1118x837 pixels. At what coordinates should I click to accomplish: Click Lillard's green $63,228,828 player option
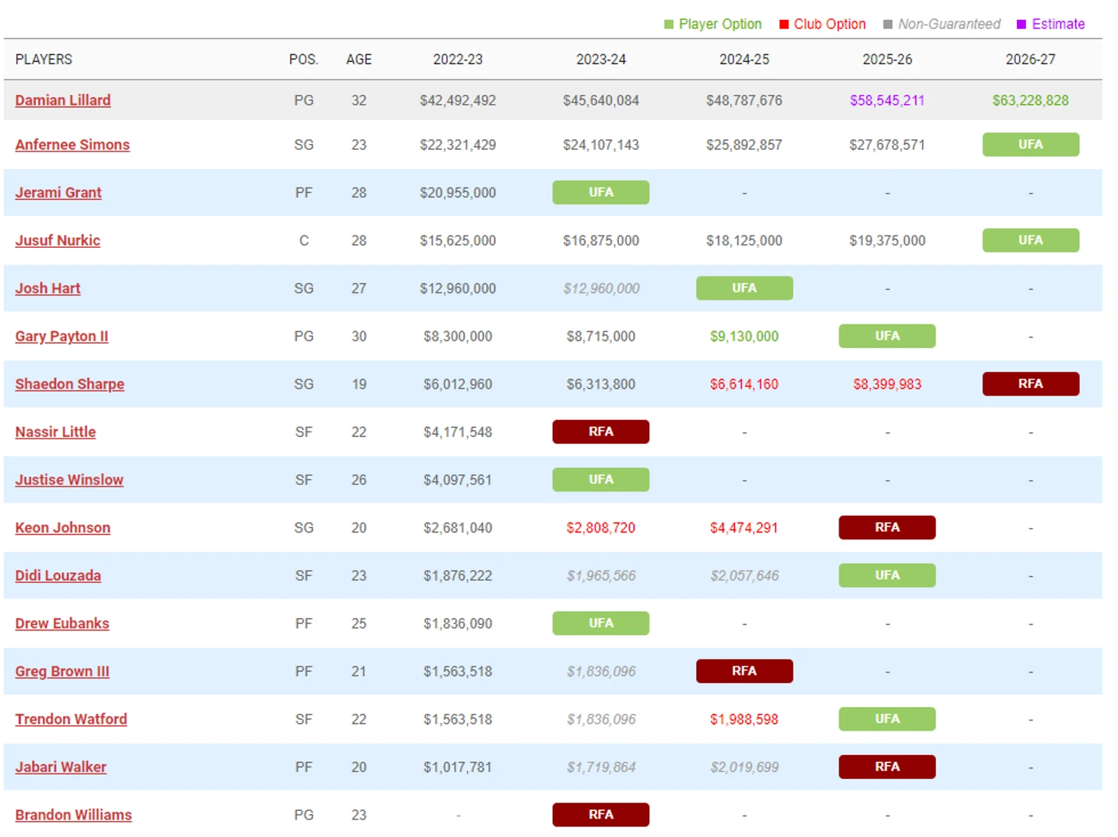[1031, 100]
